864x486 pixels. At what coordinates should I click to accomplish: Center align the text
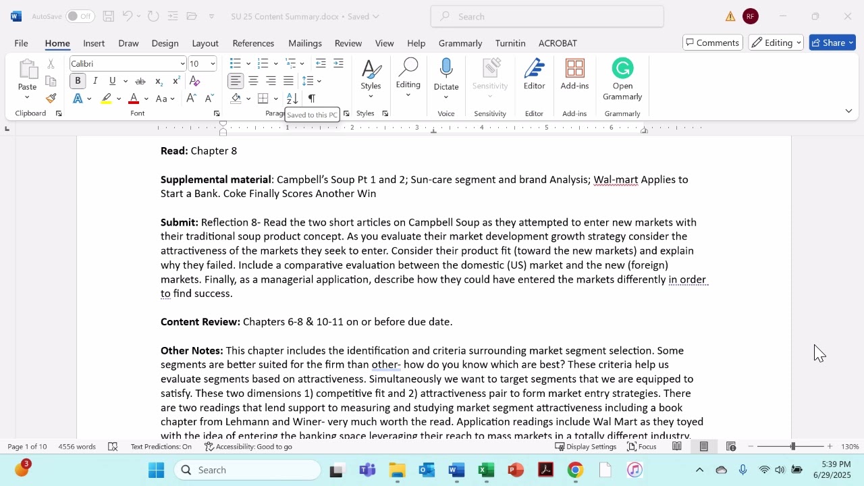click(x=253, y=81)
